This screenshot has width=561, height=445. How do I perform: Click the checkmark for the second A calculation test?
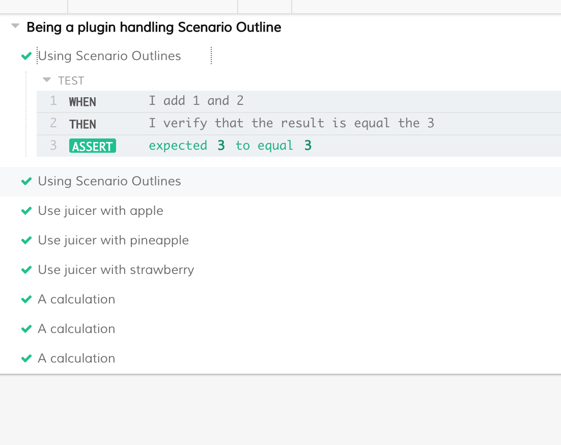(26, 329)
